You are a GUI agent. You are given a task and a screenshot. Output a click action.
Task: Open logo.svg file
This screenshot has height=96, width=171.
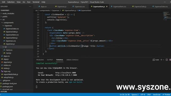coord(7,71)
